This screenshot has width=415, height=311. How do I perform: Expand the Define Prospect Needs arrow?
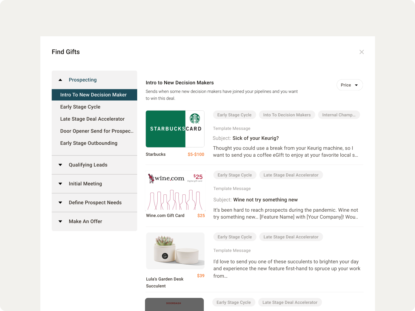(x=60, y=203)
